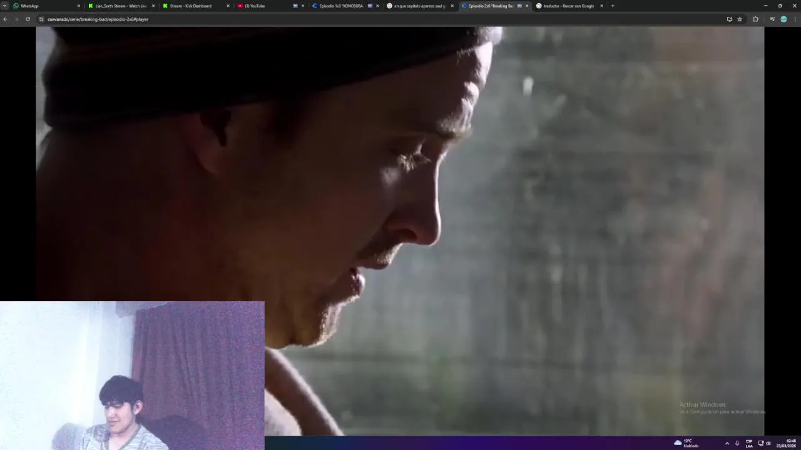Image resolution: width=801 pixels, height=450 pixels.
Task: View site information icon in address bar
Action: coord(41,19)
